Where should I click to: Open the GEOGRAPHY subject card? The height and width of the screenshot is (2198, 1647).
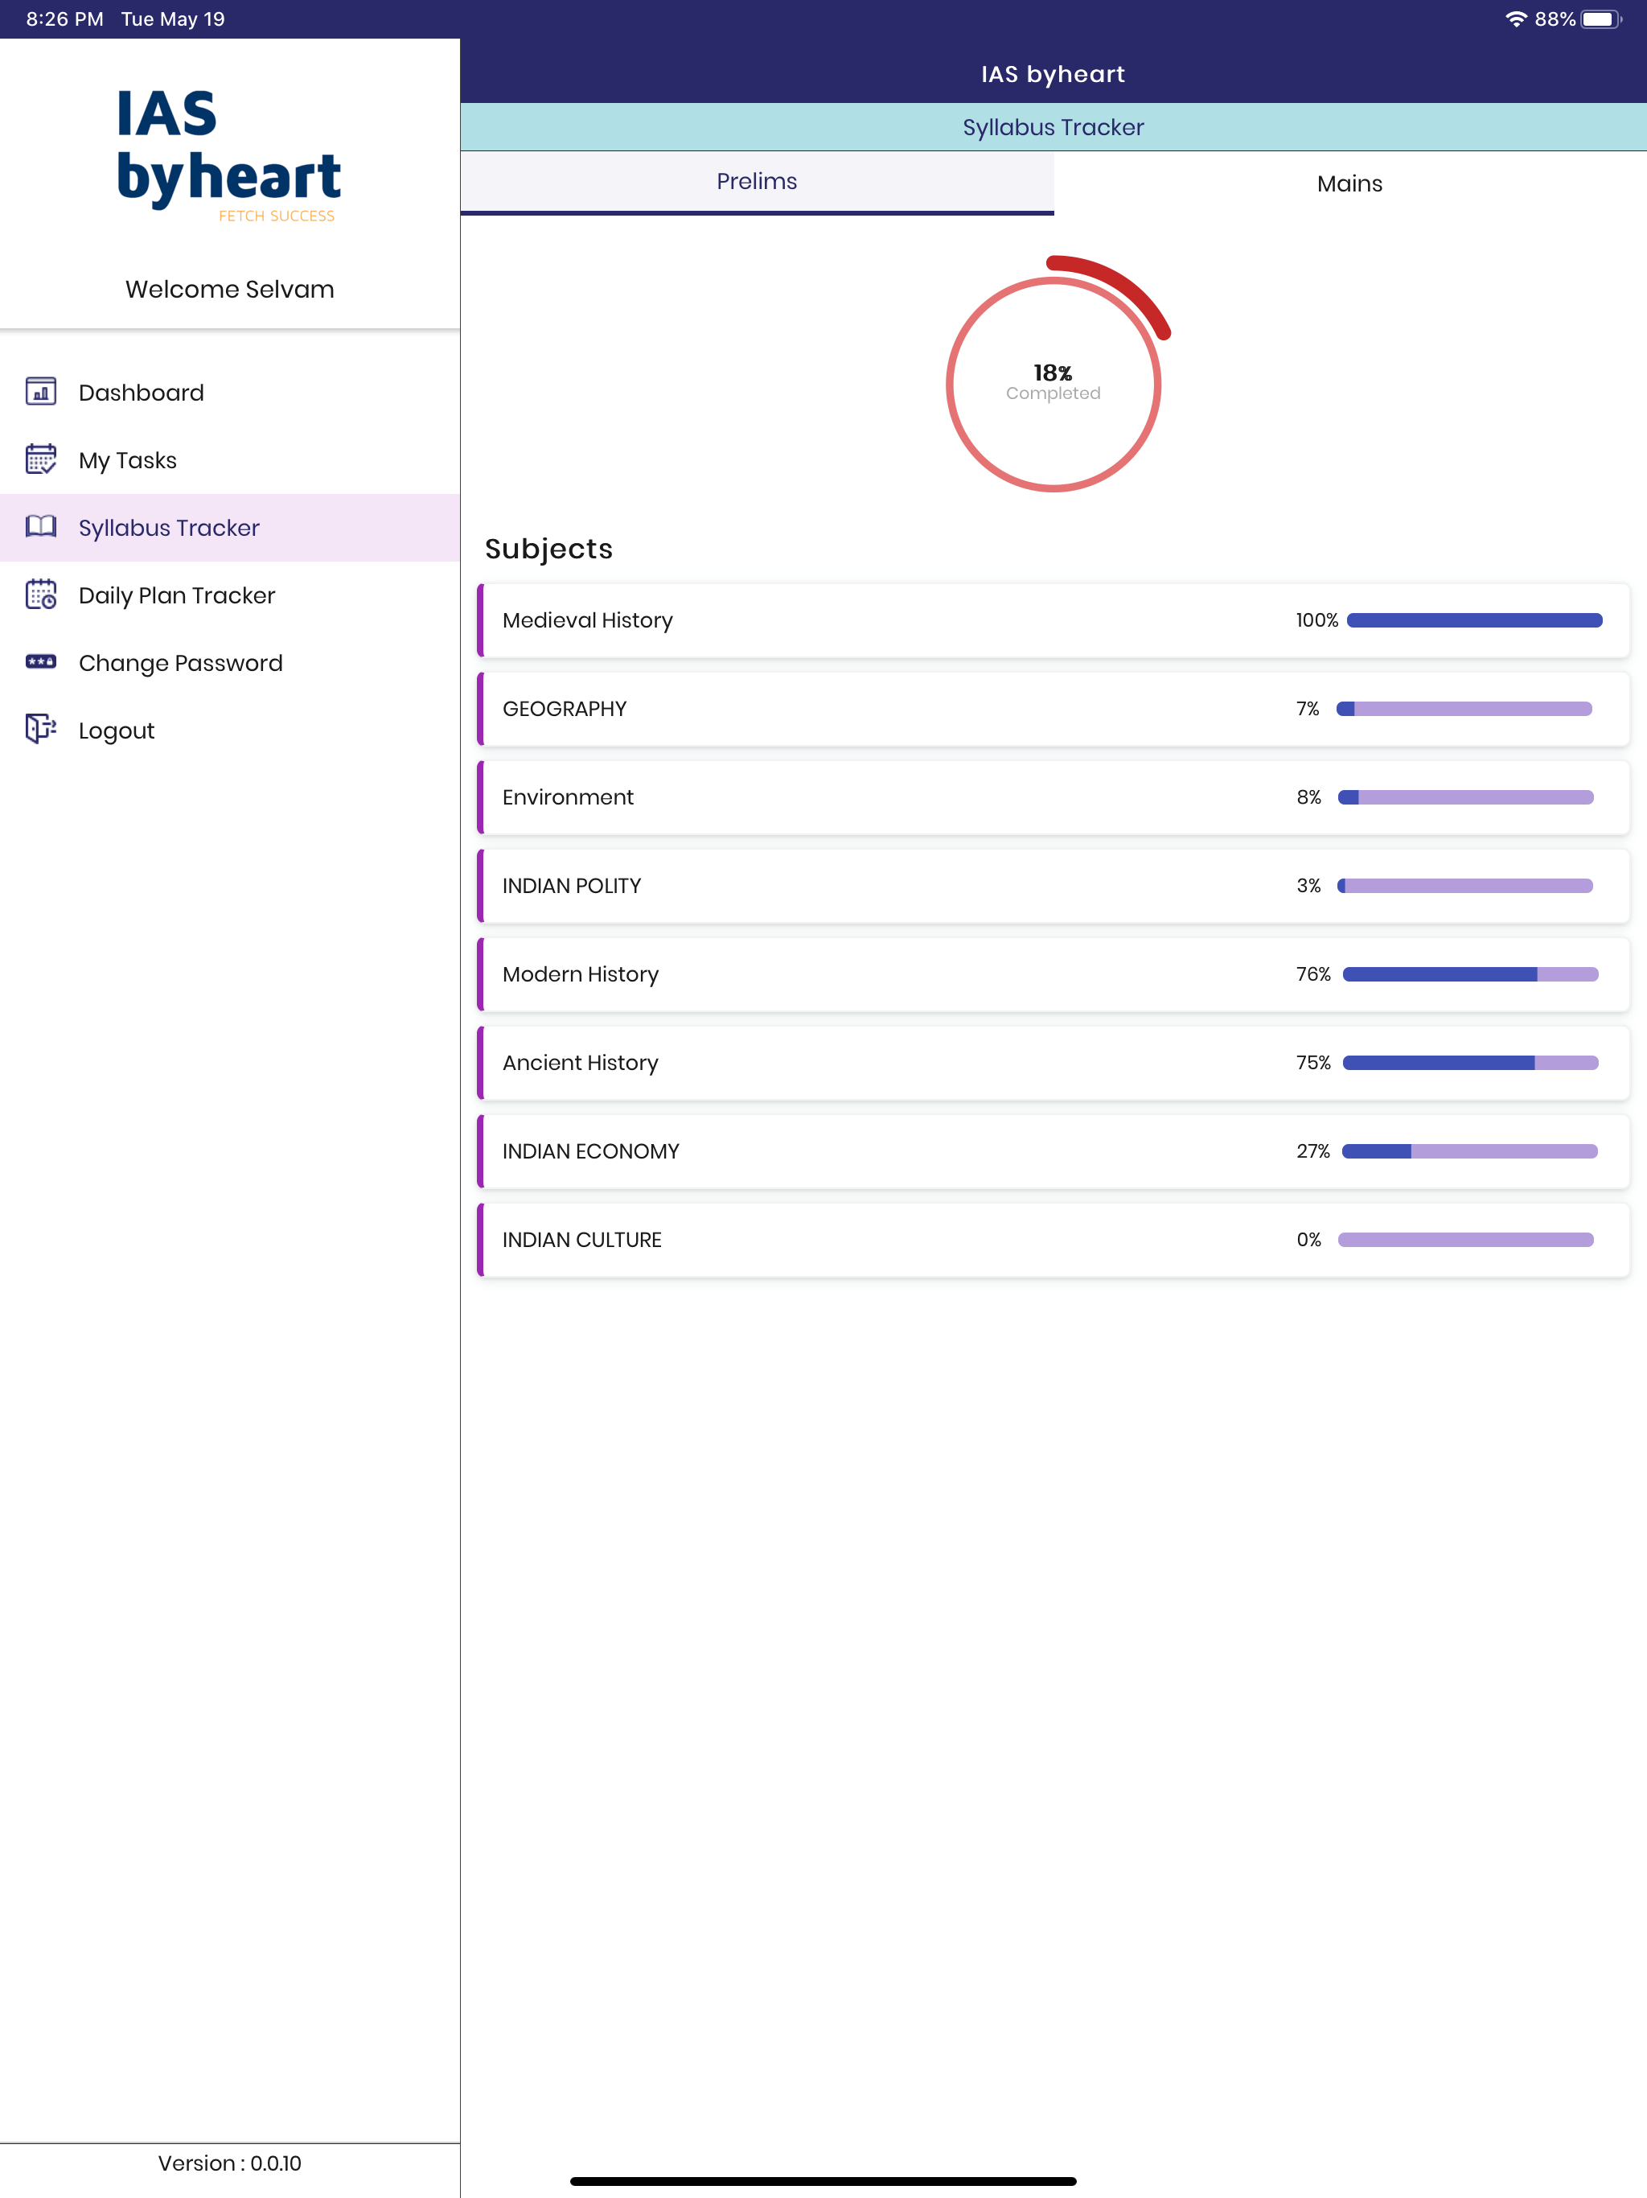[x=1053, y=709]
